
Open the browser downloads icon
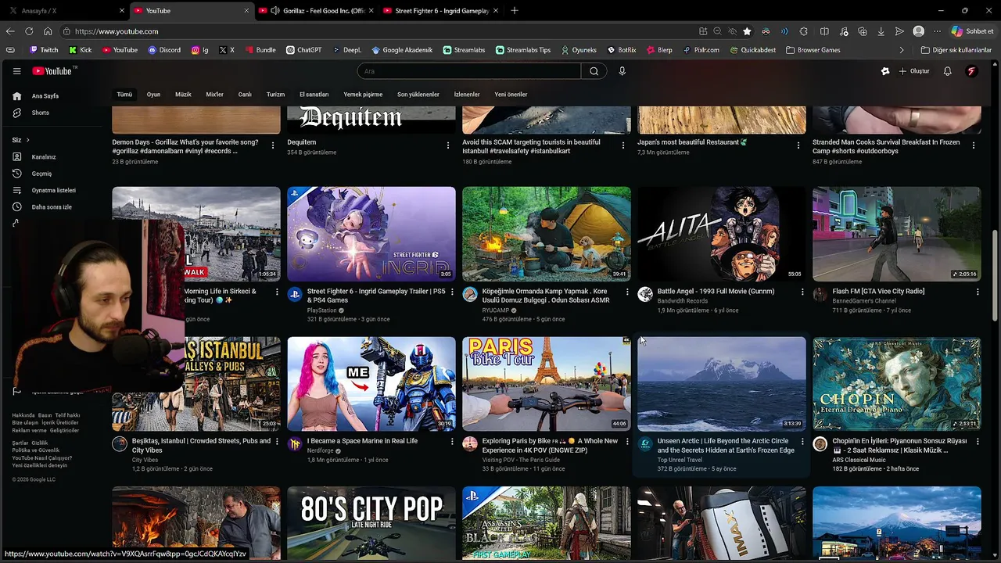[x=881, y=31]
